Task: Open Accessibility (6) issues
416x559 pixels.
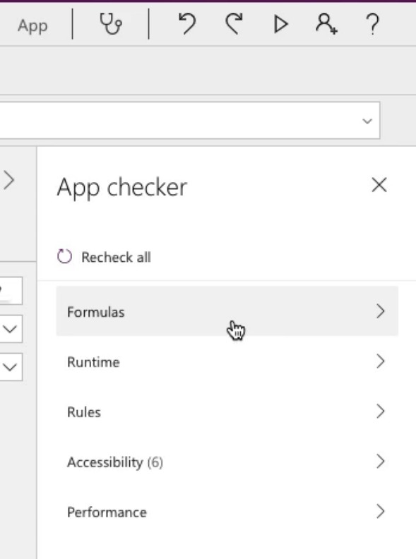Action: pos(227,462)
